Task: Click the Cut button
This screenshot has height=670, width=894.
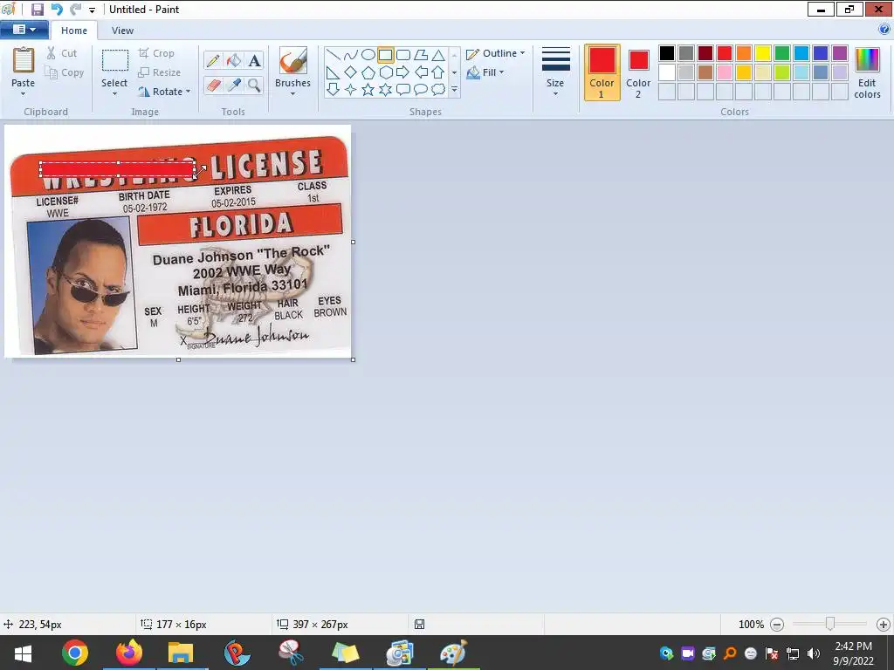Action: pos(62,53)
